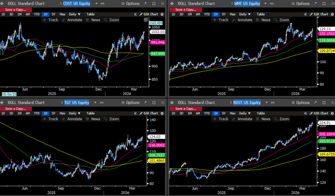Select the 5Y range tab in TGT panel
The width and height of the screenshot is (335, 196).
coord(53,113)
